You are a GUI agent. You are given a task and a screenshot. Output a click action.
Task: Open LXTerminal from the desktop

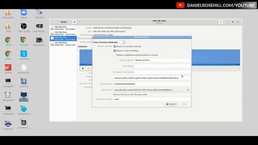click(8, 110)
